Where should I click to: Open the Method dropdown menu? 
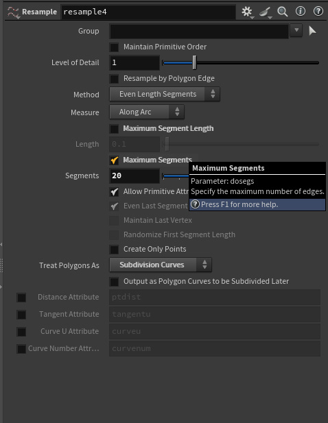click(165, 94)
